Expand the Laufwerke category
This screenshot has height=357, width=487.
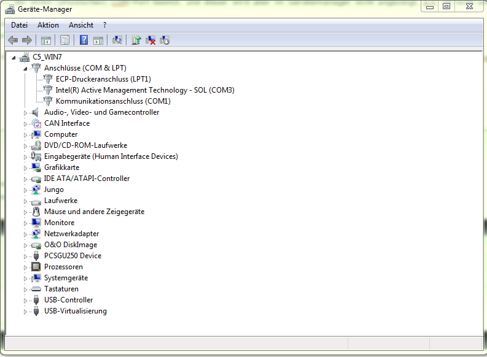(x=25, y=201)
